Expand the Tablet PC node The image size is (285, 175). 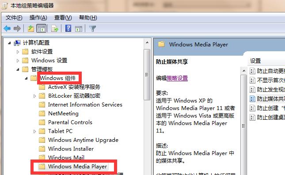tap(34, 131)
